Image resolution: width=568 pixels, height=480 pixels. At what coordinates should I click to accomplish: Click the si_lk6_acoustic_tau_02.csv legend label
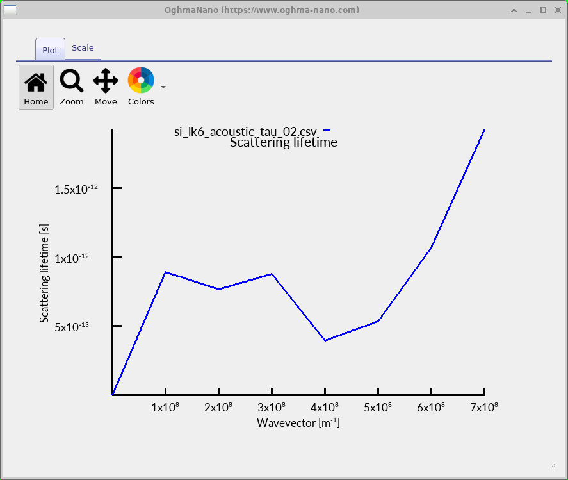point(245,131)
